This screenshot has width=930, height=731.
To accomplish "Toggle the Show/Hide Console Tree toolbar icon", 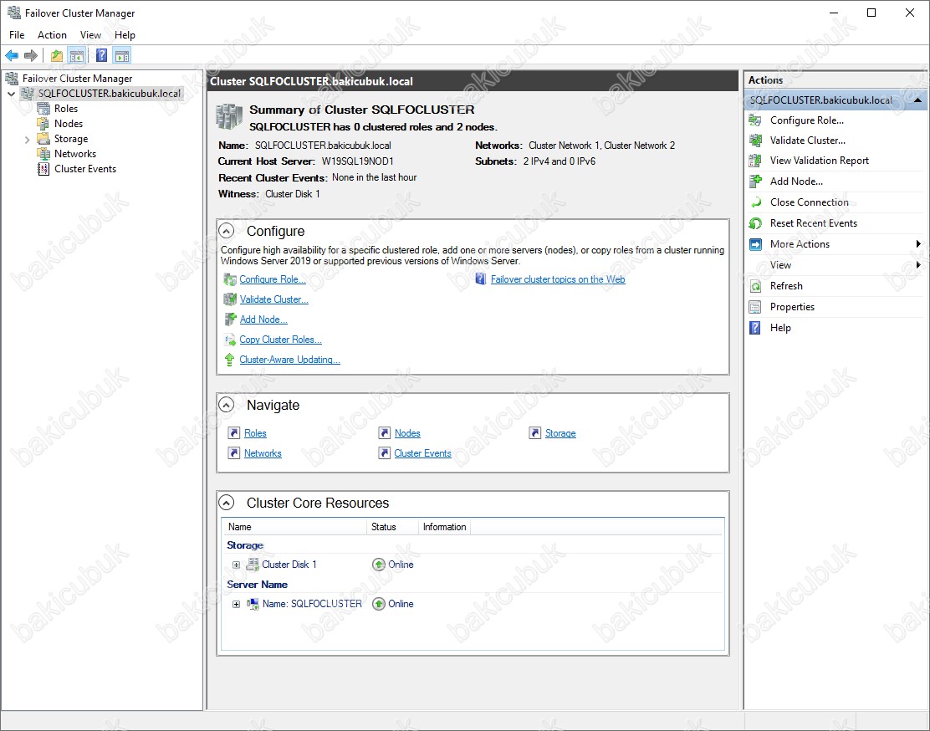I will pos(76,56).
